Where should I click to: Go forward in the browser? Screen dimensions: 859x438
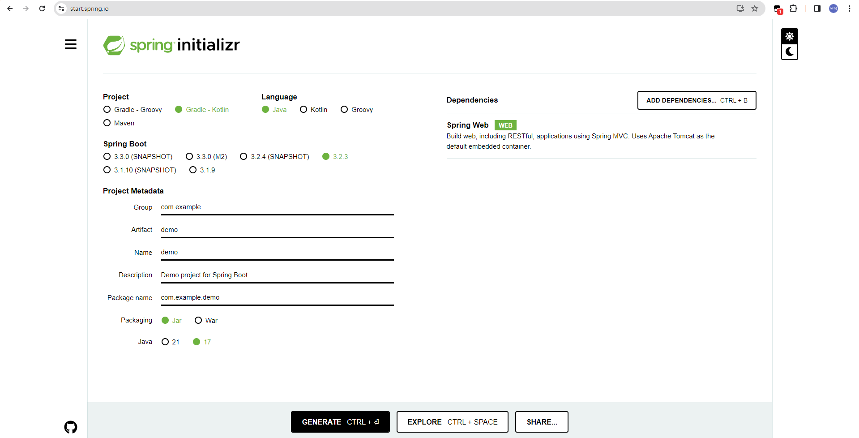point(26,9)
